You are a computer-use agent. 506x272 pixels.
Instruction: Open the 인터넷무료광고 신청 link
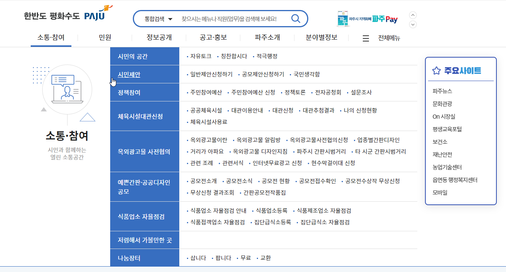(277, 163)
